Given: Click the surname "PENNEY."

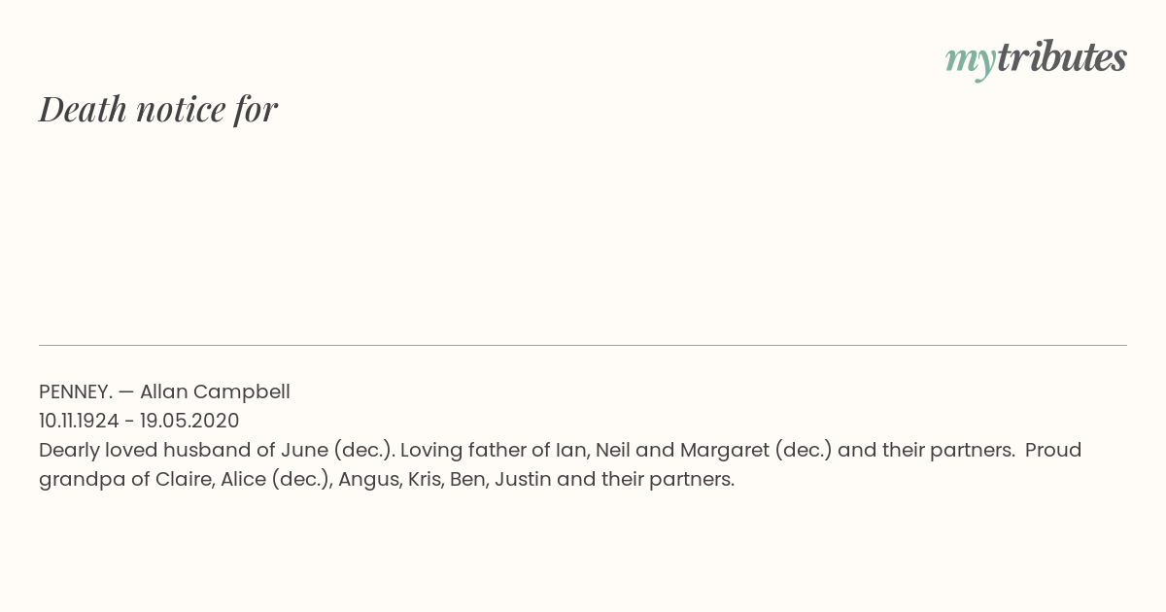Looking at the screenshot, I should pyautogui.click(x=76, y=391).
